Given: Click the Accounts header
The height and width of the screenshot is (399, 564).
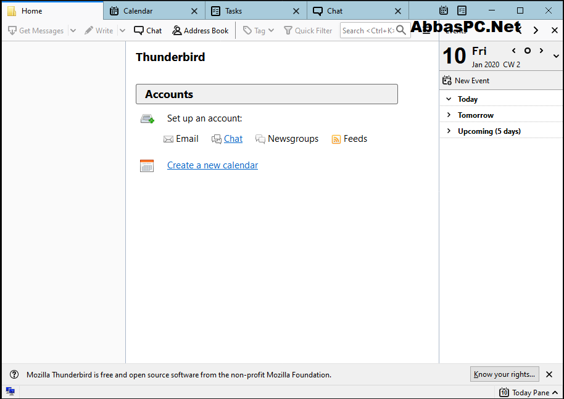Looking at the screenshot, I should click(x=267, y=94).
